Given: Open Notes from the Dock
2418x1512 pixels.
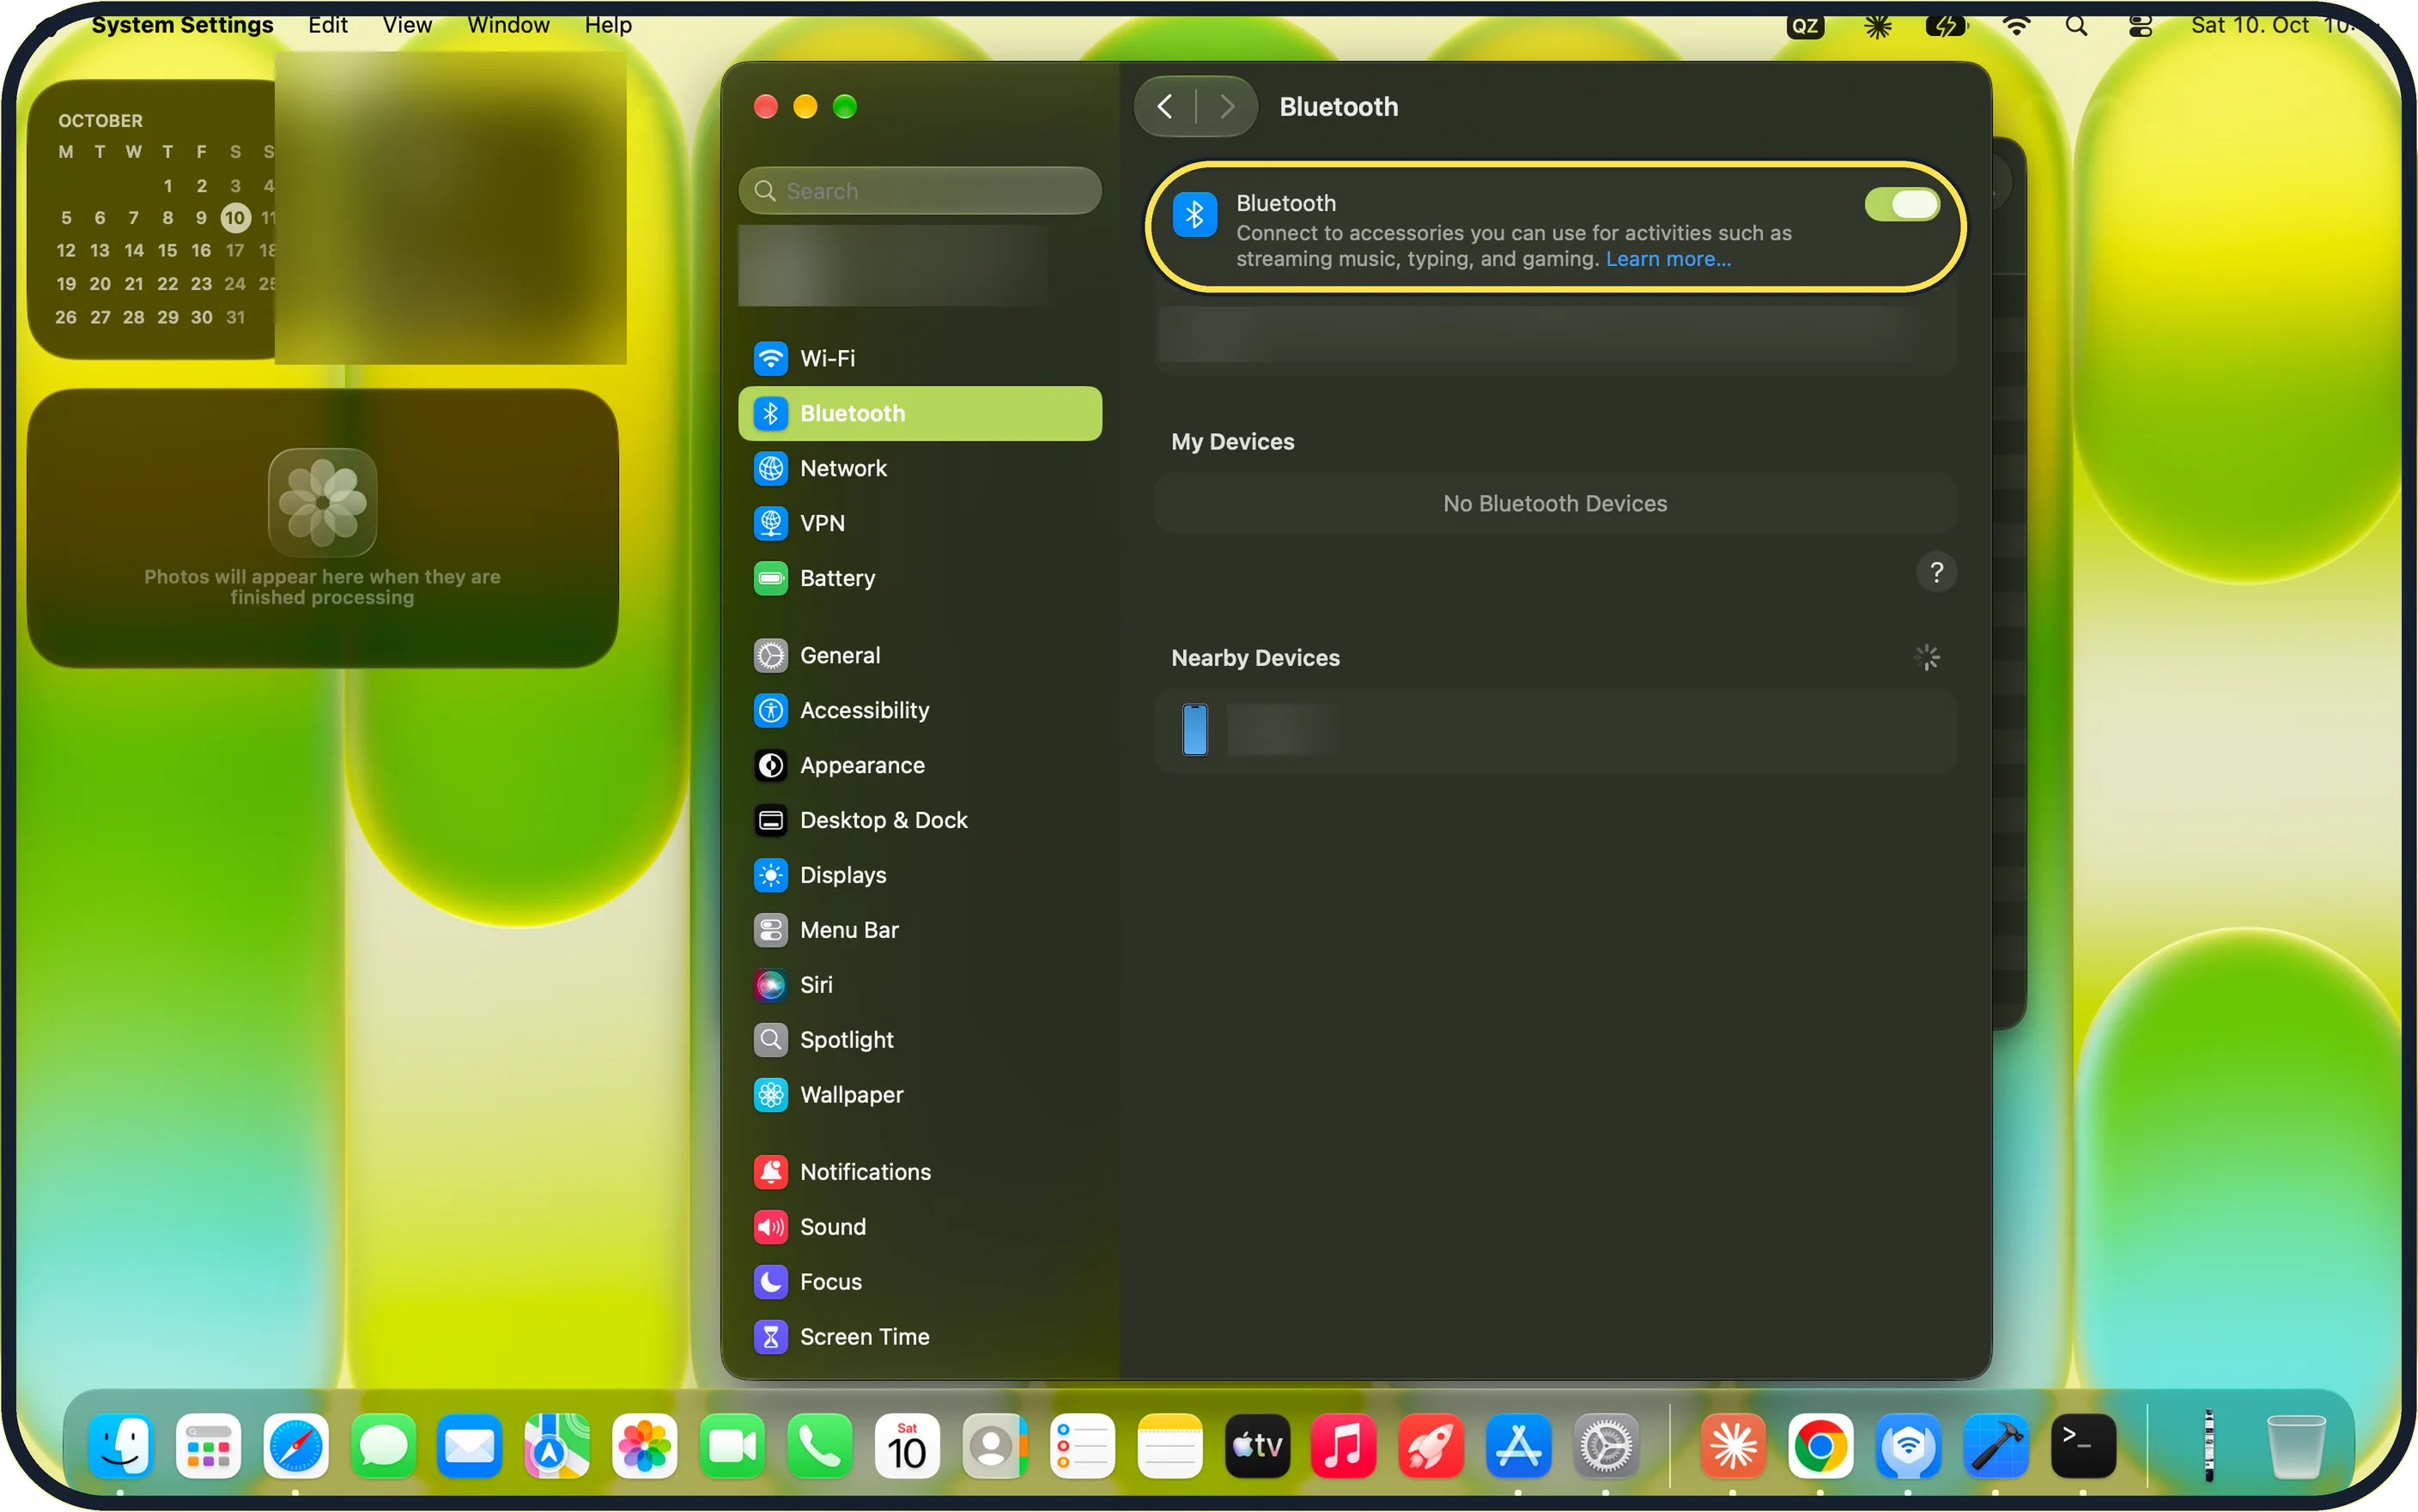Looking at the screenshot, I should pos(1170,1446).
